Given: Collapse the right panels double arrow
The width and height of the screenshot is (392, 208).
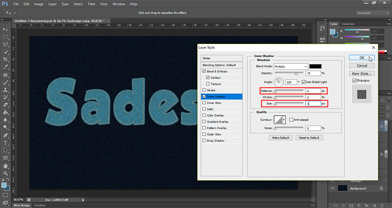Looking at the screenshot, I should click(389, 20).
